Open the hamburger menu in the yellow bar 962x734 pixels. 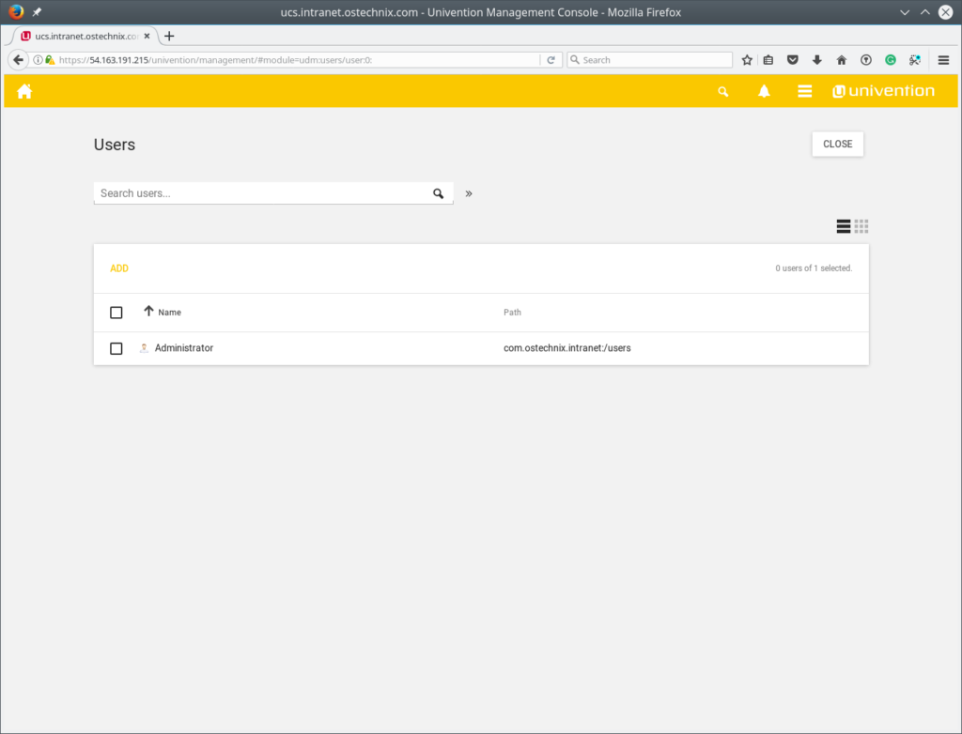(x=805, y=91)
